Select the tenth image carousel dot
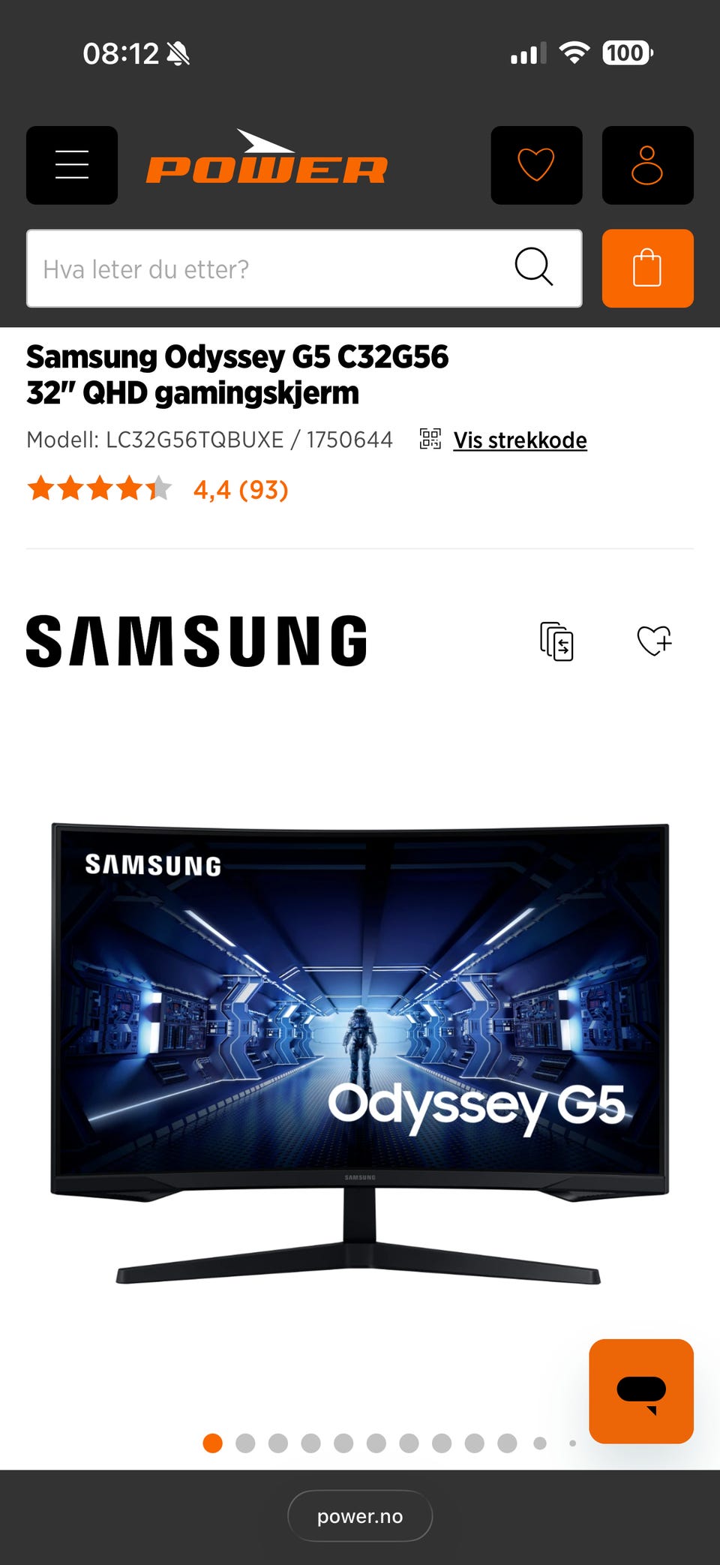Image resolution: width=720 pixels, height=1565 pixels. (507, 1443)
